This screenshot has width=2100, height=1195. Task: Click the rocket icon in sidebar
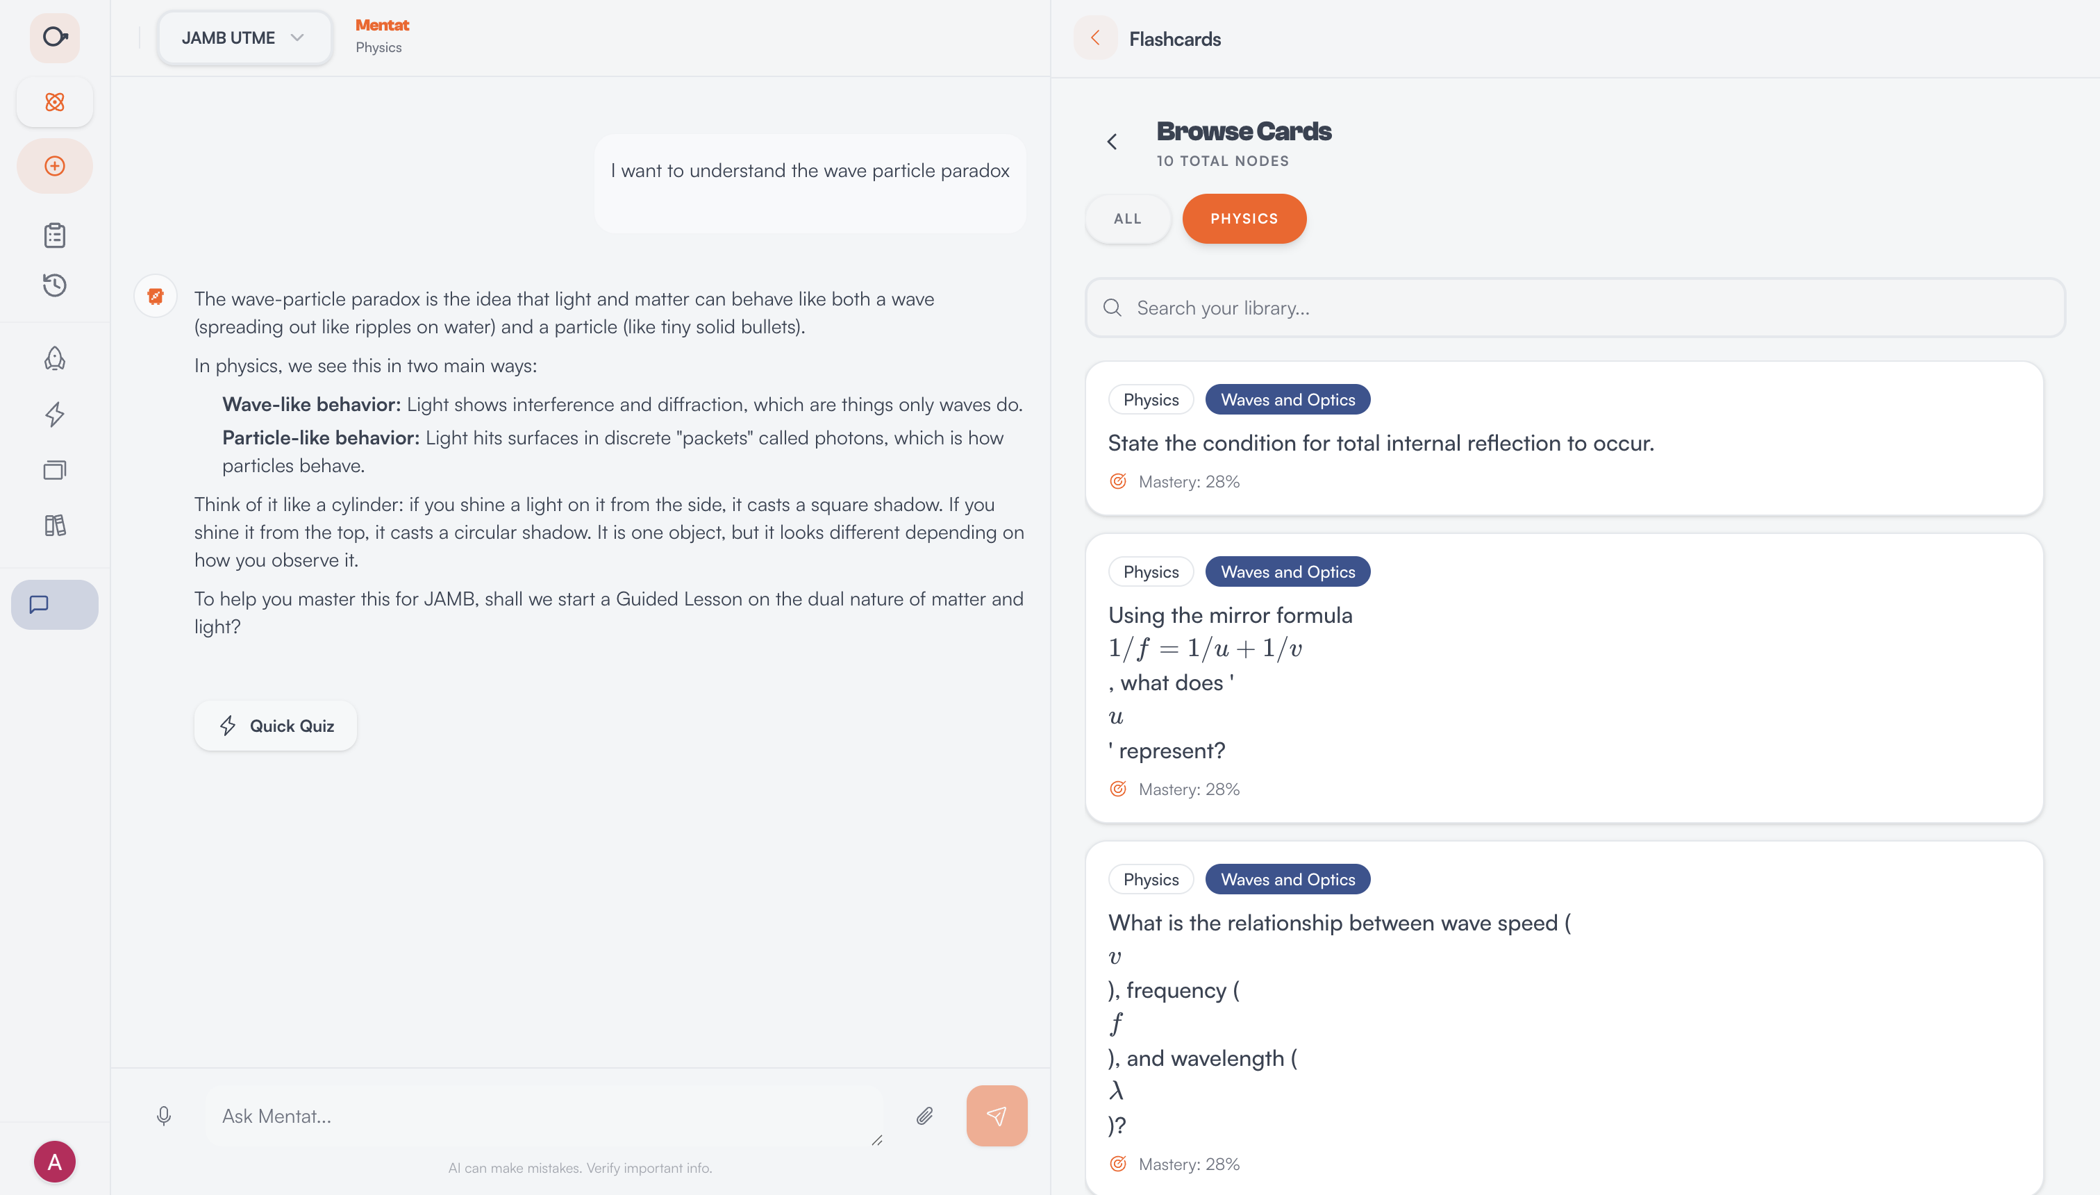54,358
